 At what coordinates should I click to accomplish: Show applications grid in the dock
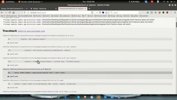click(x=126, y=97)
